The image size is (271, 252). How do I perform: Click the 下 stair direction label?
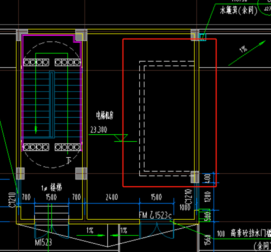click(69, 160)
